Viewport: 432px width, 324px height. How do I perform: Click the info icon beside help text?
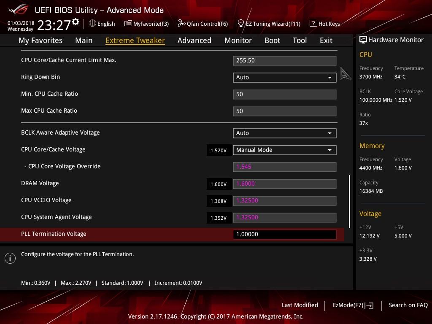tap(10, 258)
